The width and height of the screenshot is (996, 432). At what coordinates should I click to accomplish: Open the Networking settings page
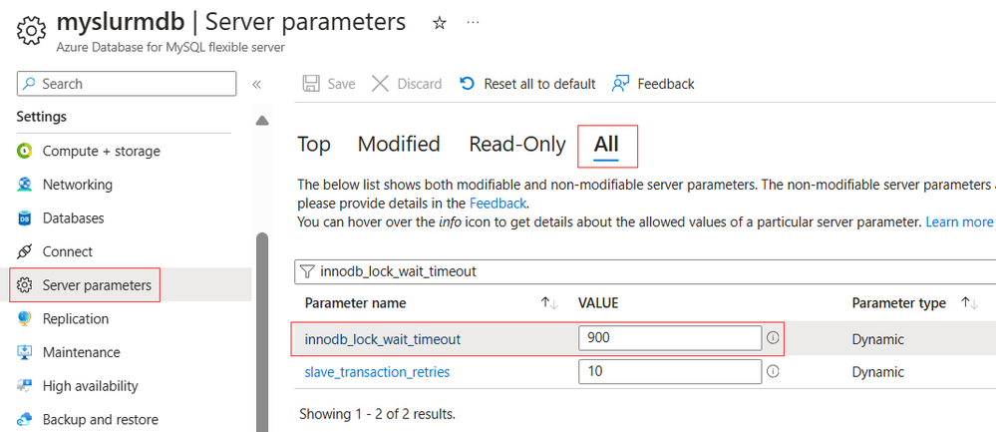click(x=78, y=185)
